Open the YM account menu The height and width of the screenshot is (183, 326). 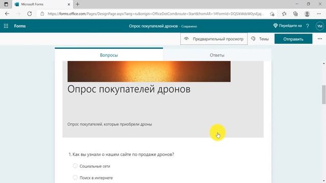point(320,26)
